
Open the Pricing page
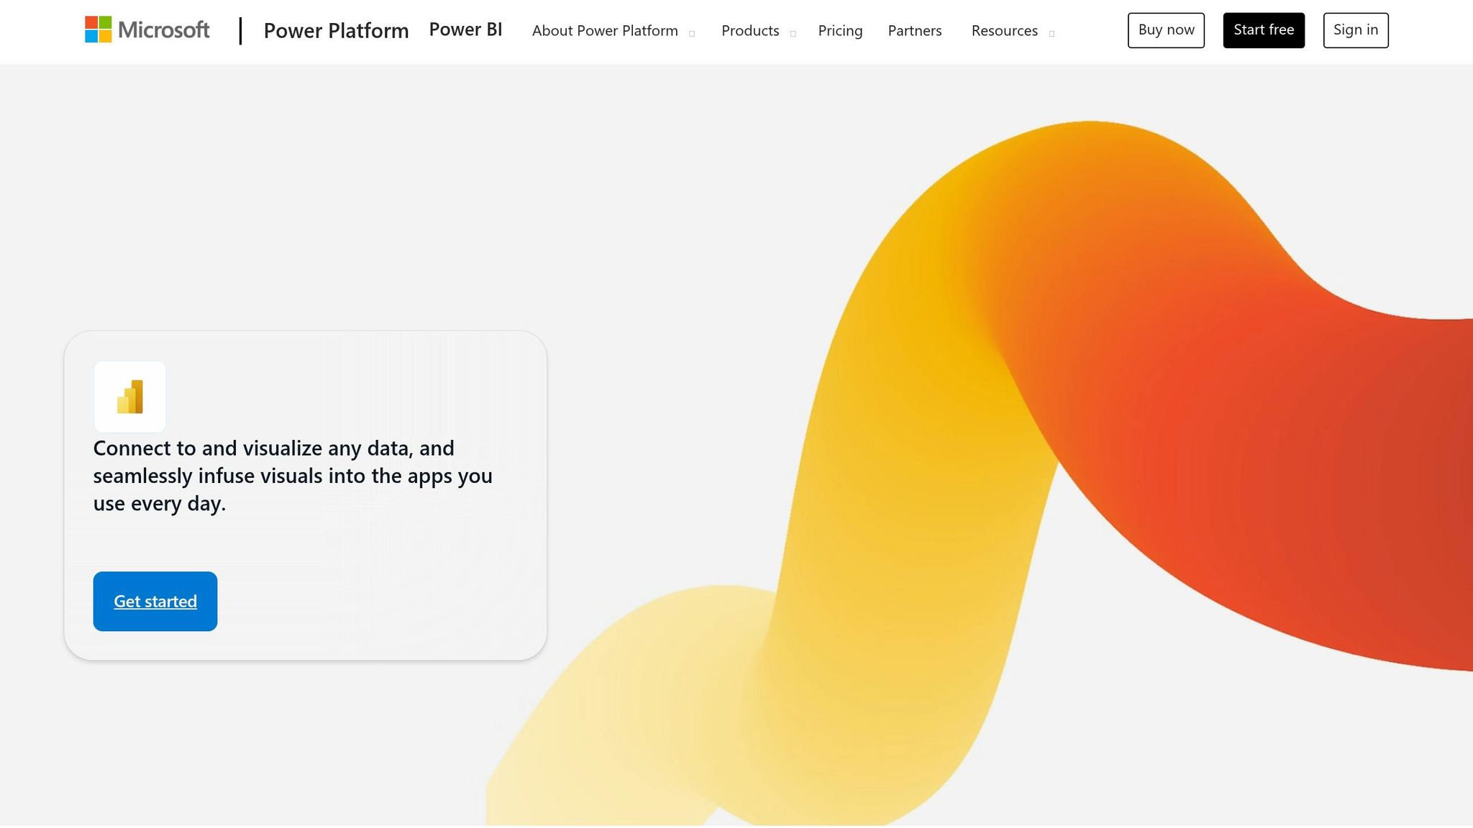click(x=839, y=31)
